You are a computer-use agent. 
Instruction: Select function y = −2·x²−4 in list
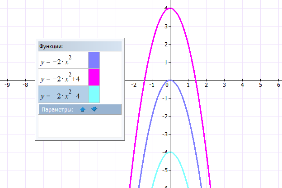click(63, 95)
